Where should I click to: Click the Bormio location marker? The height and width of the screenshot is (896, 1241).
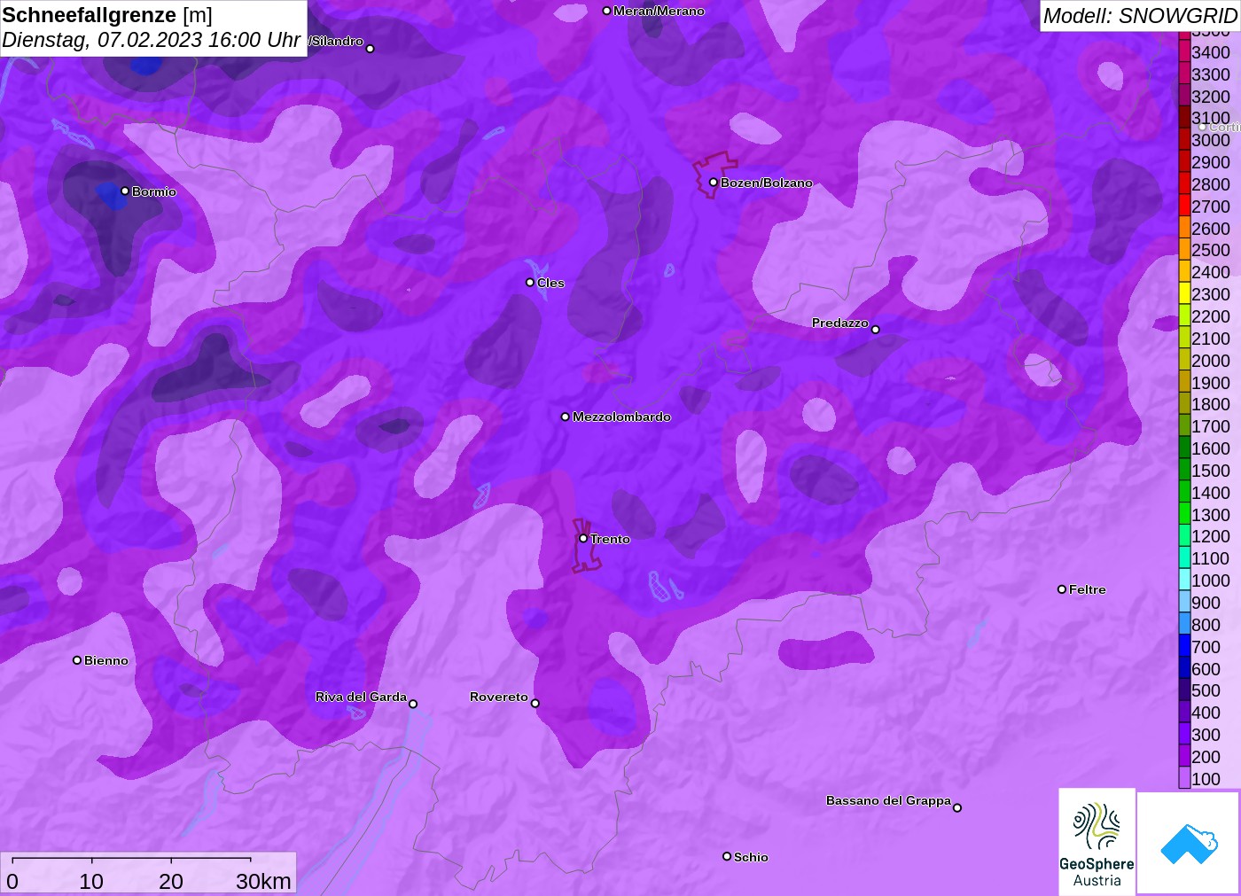point(125,191)
